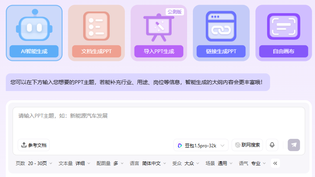Screen dimensions: 315x177
Task: Click the paper plane send icon
Action: coord(294,145)
